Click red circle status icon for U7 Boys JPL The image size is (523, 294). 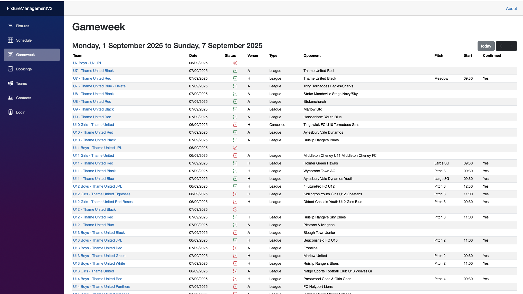(235, 63)
